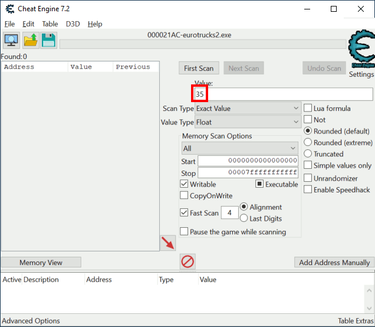The height and width of the screenshot is (327, 375).
Task: Copy selected addresses with red arrow button
Action: [167, 243]
